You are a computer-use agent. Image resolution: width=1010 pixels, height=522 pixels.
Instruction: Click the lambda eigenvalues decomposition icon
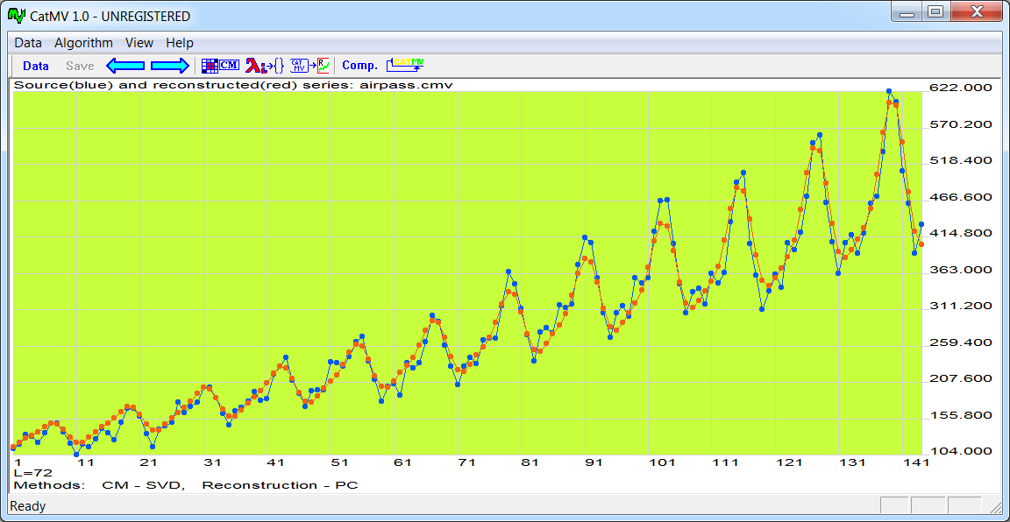tap(264, 66)
